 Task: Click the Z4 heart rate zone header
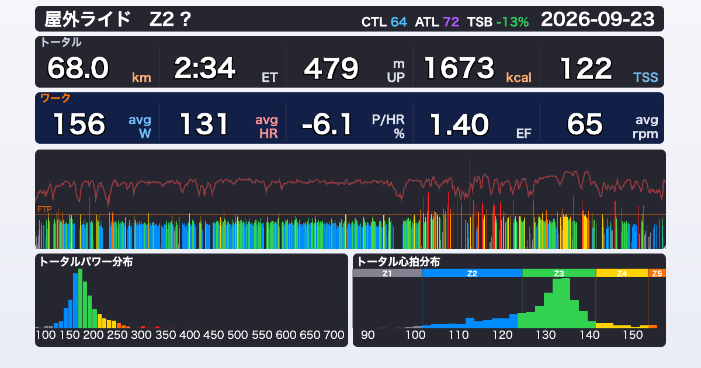tap(622, 273)
